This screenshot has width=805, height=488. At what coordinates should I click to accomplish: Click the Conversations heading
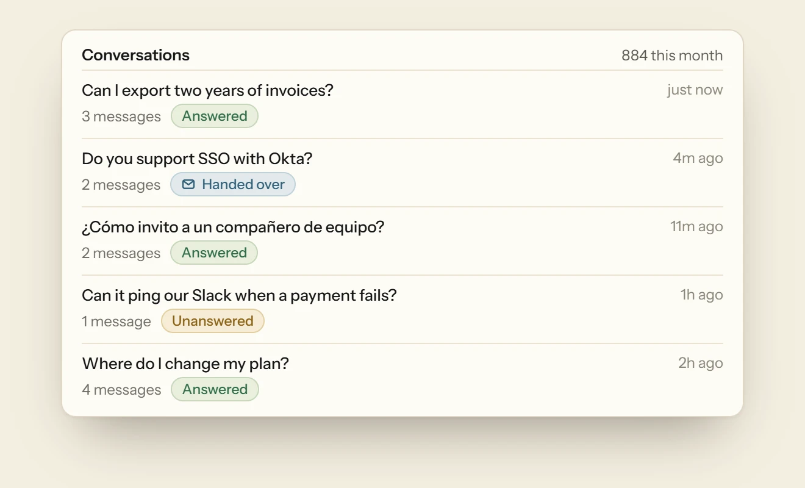135,55
